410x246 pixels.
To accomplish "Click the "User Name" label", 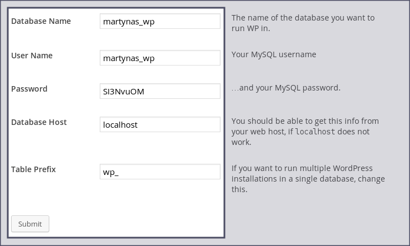I will point(32,56).
